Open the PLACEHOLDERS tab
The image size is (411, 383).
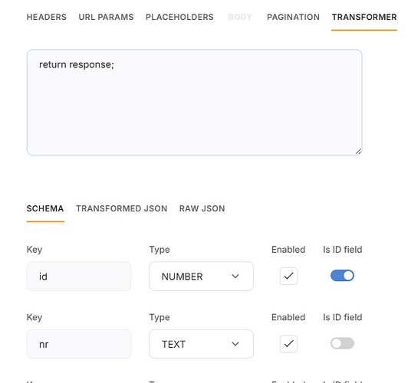point(179,17)
